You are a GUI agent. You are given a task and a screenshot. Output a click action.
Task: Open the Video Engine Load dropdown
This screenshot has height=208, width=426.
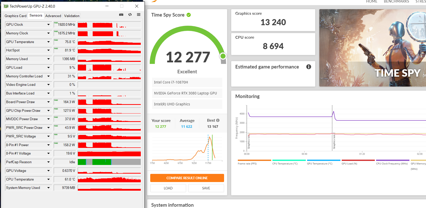[48, 85]
